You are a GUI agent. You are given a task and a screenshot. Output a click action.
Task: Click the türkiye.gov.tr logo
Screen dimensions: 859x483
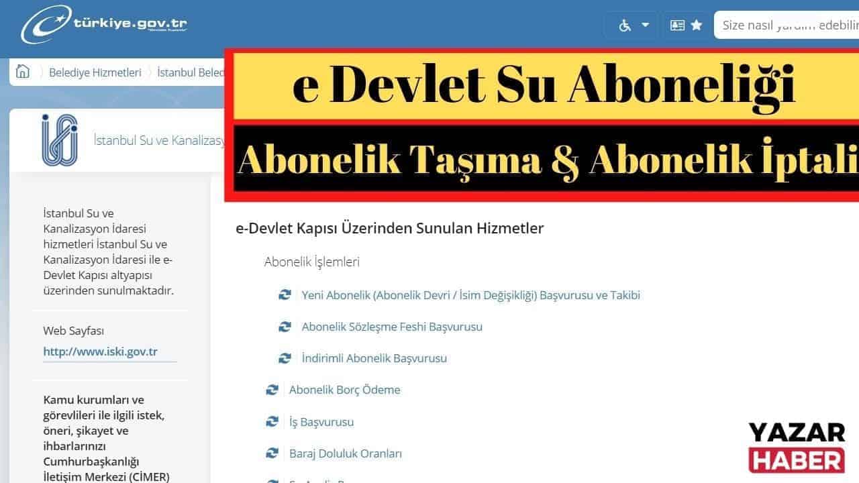104,24
